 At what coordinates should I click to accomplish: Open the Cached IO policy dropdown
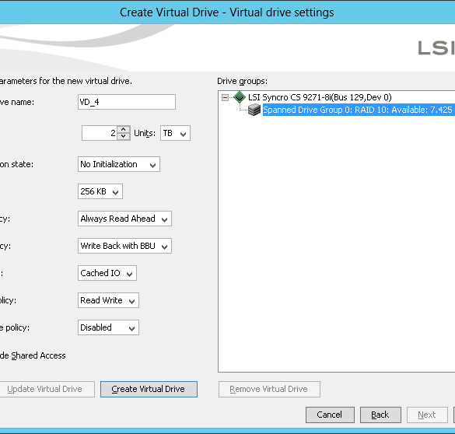click(x=107, y=273)
